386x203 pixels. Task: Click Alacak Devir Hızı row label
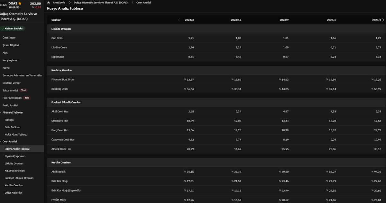(61, 149)
